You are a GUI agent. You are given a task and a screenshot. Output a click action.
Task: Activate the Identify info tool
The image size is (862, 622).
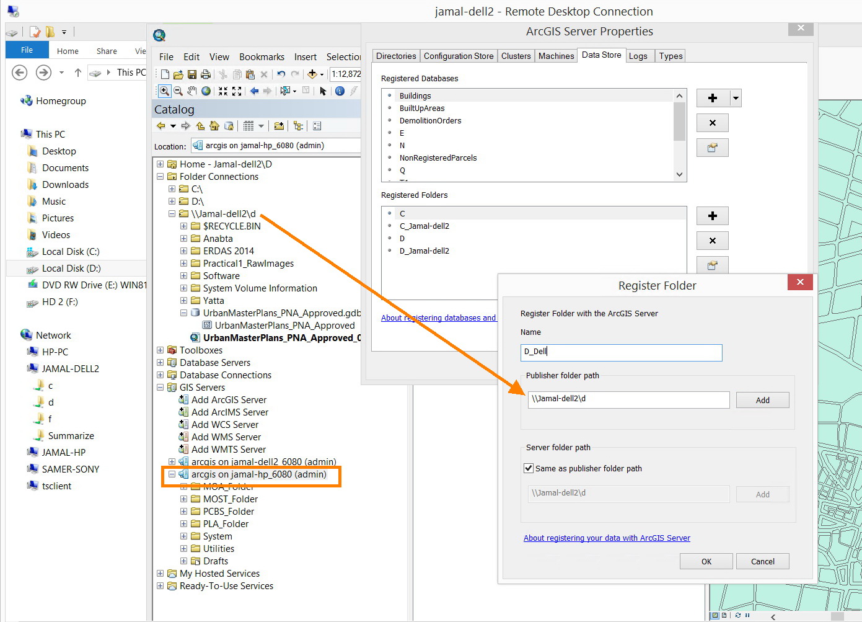pyautogui.click(x=340, y=91)
